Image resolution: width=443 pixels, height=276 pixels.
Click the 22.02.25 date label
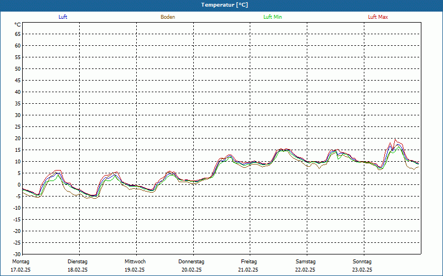(x=305, y=270)
